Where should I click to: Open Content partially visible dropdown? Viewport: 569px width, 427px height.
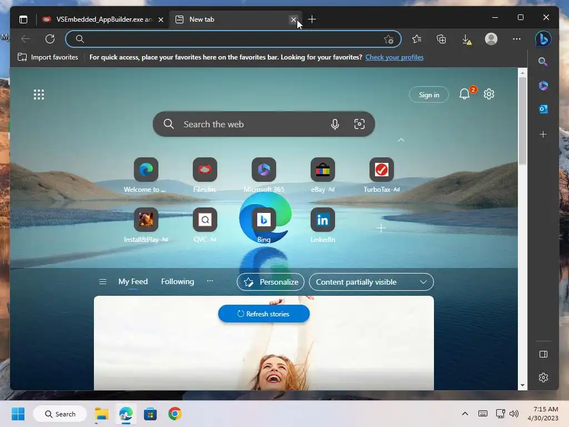pos(371,282)
